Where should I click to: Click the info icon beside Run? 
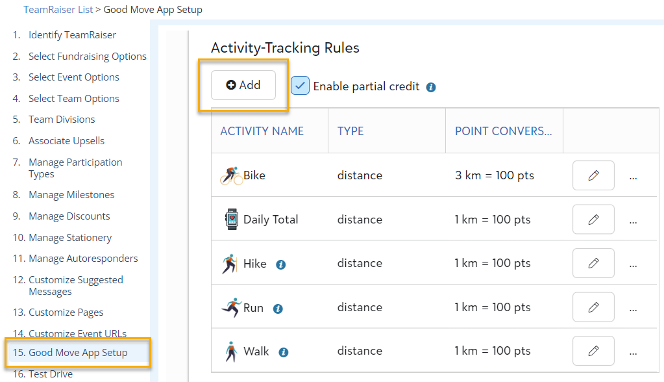click(x=278, y=309)
